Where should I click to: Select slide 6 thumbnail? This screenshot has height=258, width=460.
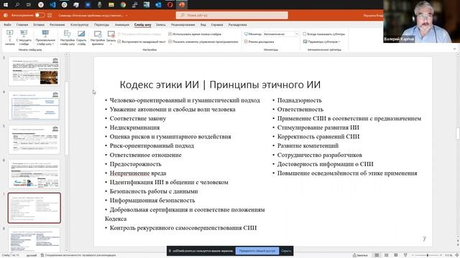pos(34,173)
